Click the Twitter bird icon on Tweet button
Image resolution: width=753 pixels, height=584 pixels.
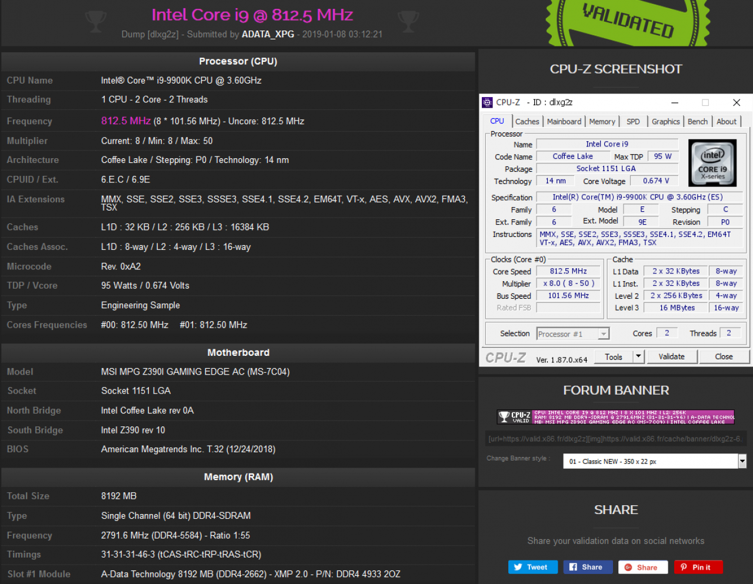point(518,567)
